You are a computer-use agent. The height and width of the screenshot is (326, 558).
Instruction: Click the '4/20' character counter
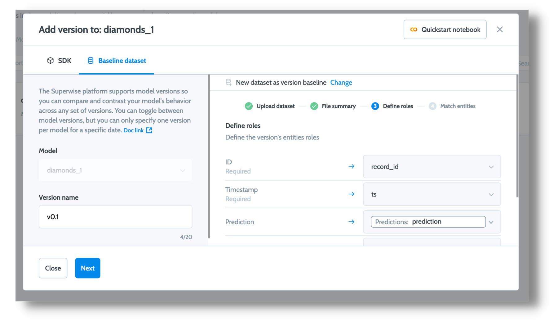186,237
